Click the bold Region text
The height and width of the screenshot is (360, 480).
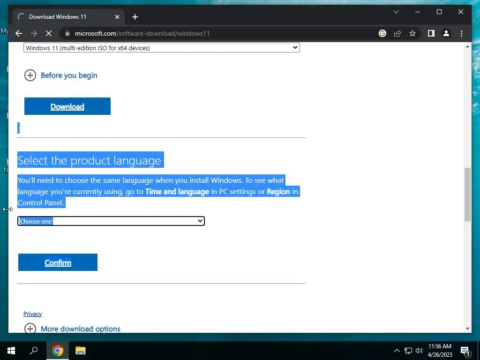(278, 192)
